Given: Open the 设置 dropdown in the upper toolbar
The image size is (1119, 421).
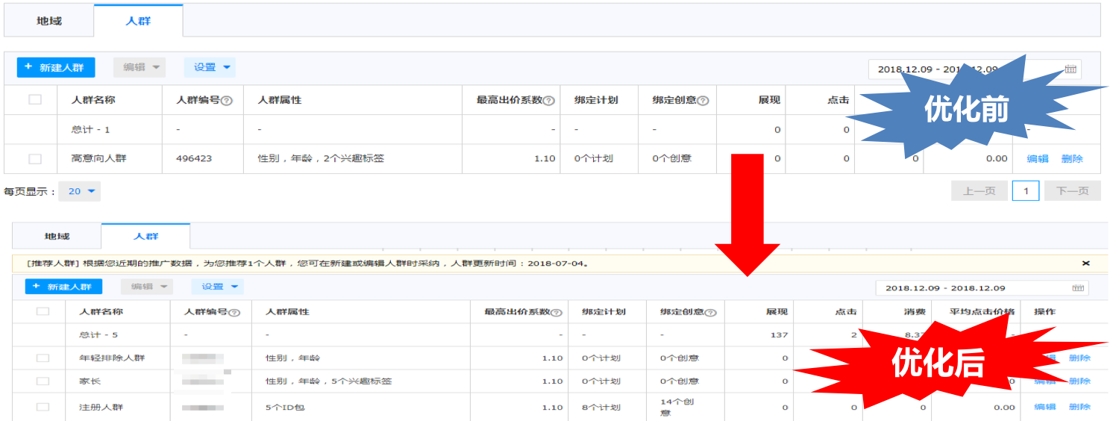Looking at the screenshot, I should click(210, 67).
